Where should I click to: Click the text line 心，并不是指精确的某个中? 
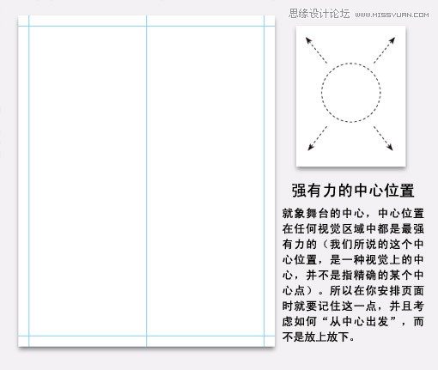[353, 275]
